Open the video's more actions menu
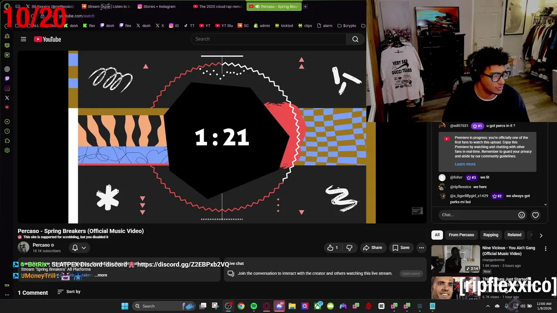 point(421,248)
